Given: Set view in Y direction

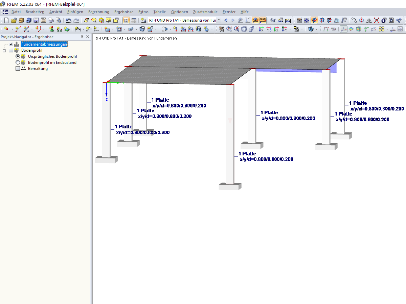Looking at the screenshot, I should pos(269,29).
